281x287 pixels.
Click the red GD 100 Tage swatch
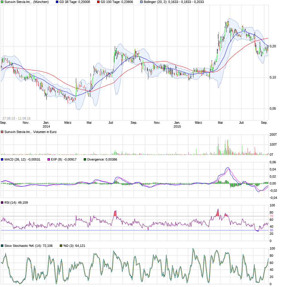98,2
